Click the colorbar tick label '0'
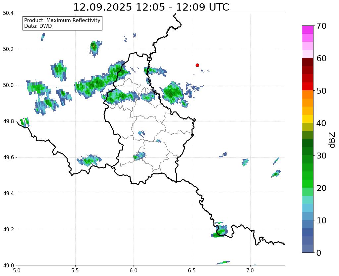Screen dimensions: 339x276 point(319,253)
